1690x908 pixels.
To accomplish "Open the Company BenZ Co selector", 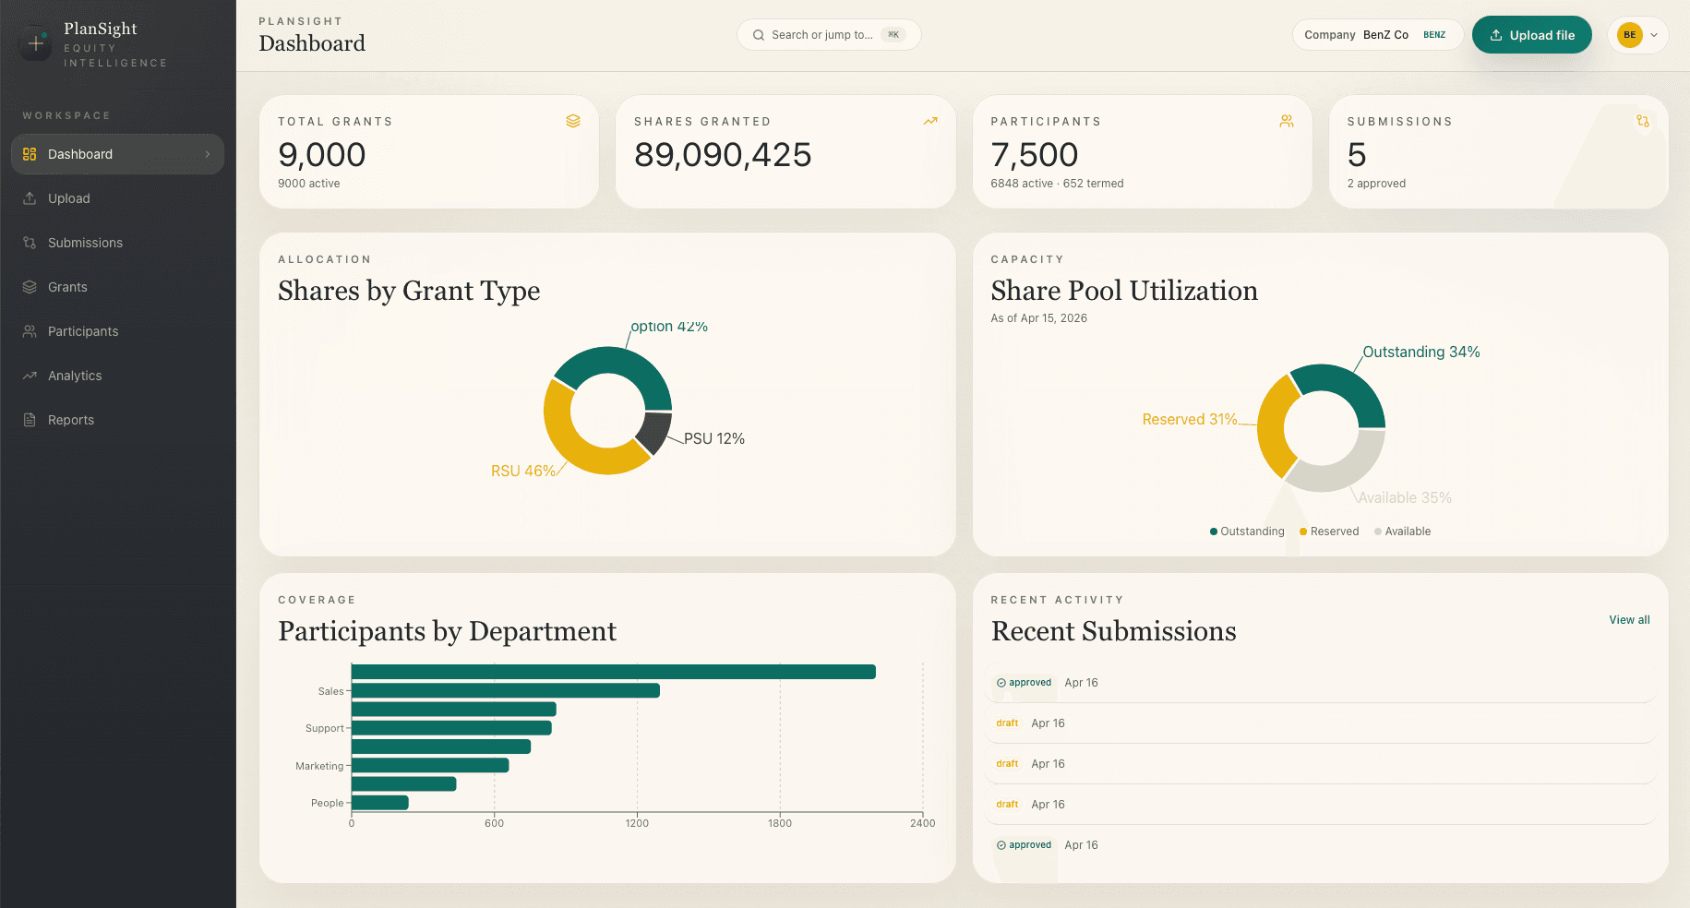I will (x=1377, y=34).
